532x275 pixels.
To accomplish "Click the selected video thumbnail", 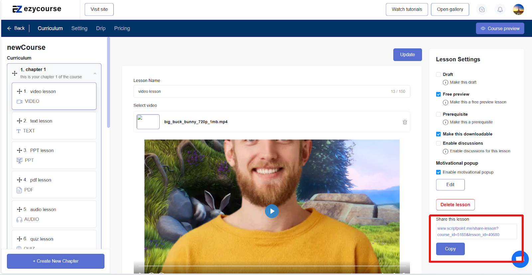I will tap(148, 122).
